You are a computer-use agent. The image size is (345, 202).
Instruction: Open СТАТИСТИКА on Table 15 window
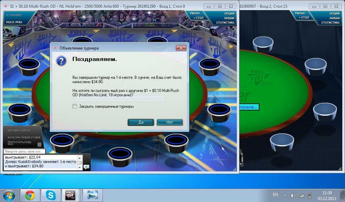pos(331,23)
